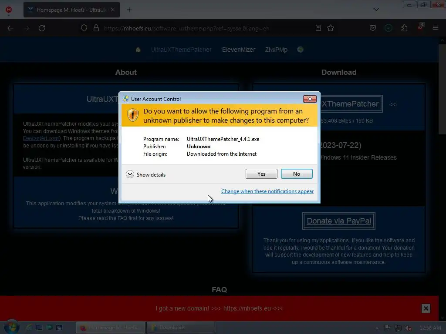This screenshot has height=334, width=446.
Task: Click the red notification badge extension icon
Action: point(420,27)
